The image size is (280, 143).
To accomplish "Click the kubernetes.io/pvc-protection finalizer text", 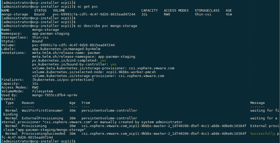I will (63, 80).
